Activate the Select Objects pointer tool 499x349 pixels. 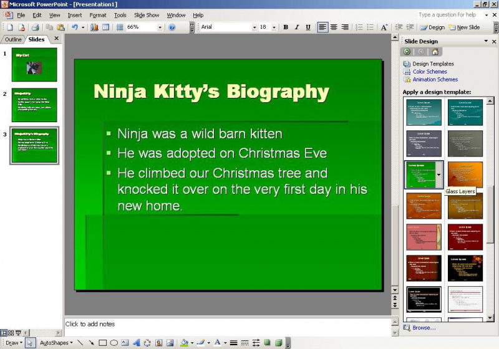click(30, 343)
